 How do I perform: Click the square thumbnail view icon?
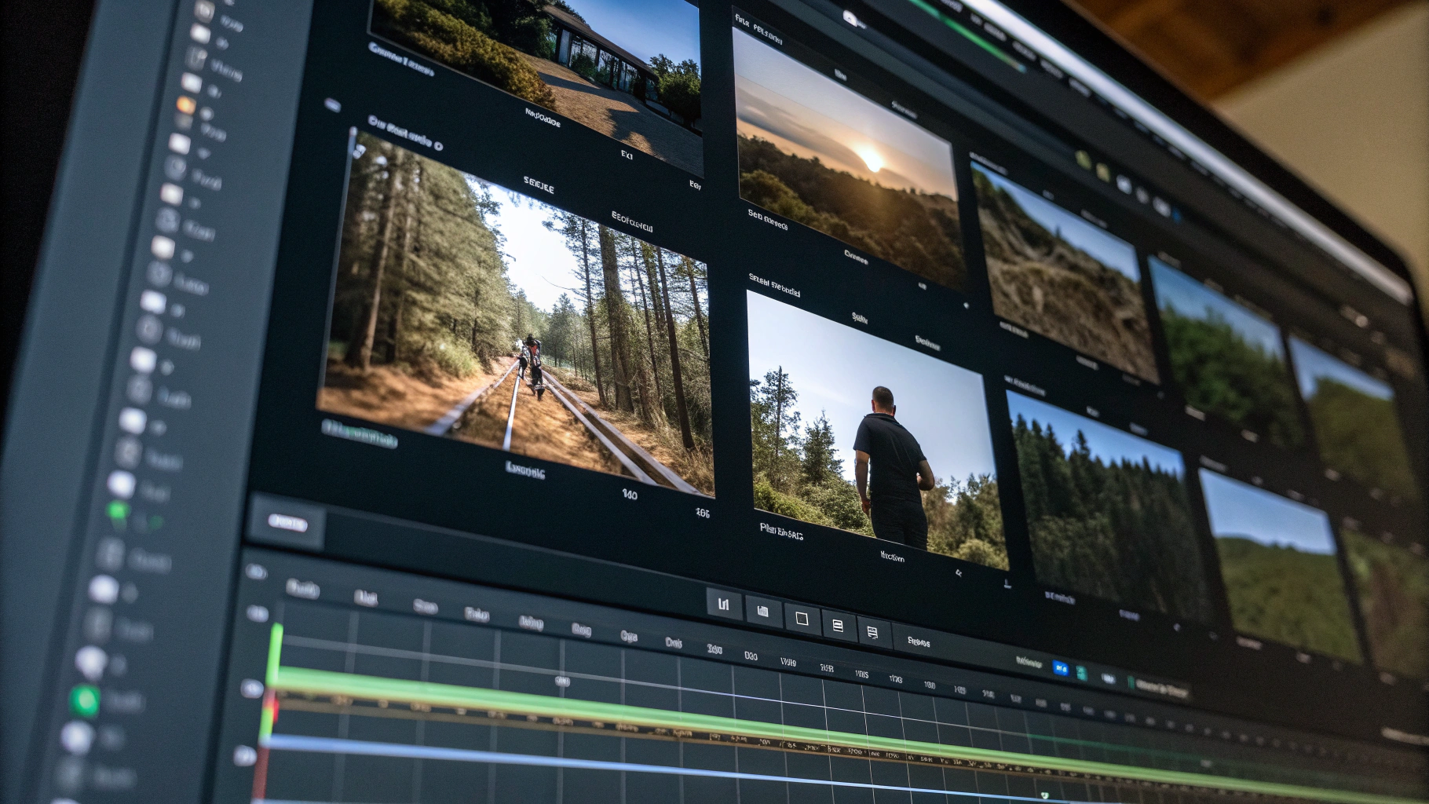point(800,619)
